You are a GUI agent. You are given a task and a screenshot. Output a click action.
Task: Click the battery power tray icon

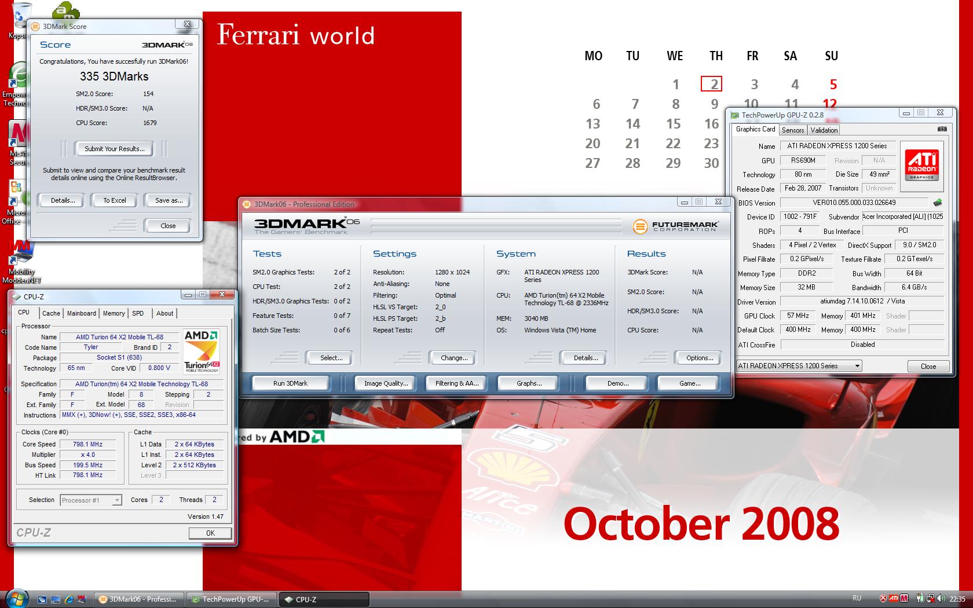coord(920,598)
